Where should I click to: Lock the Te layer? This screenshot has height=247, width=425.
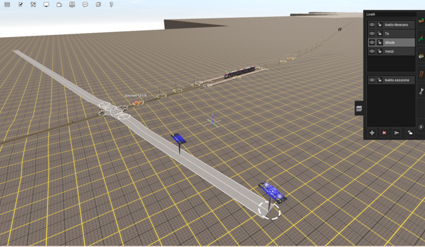click(380, 34)
